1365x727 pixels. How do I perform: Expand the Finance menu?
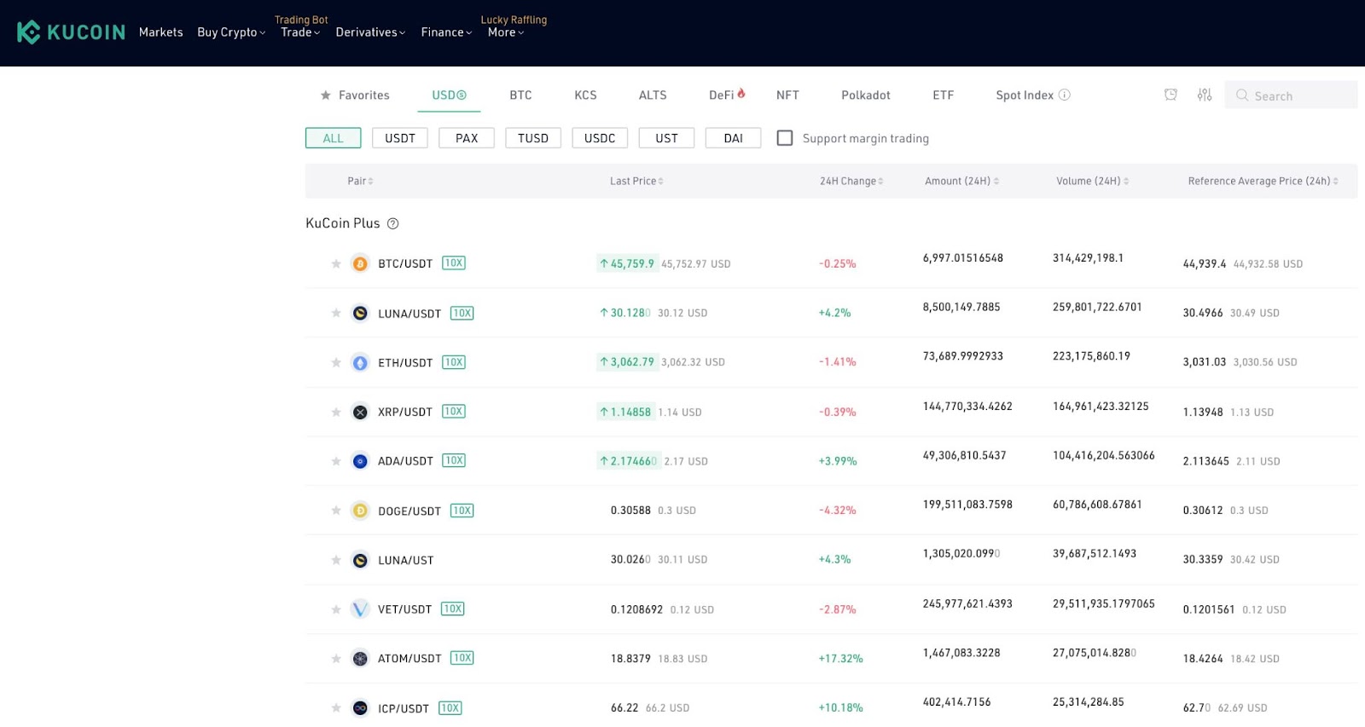click(x=446, y=32)
